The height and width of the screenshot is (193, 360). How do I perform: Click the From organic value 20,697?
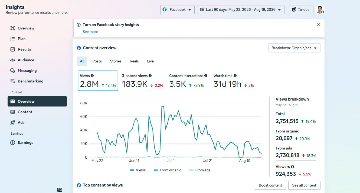(x=284, y=138)
